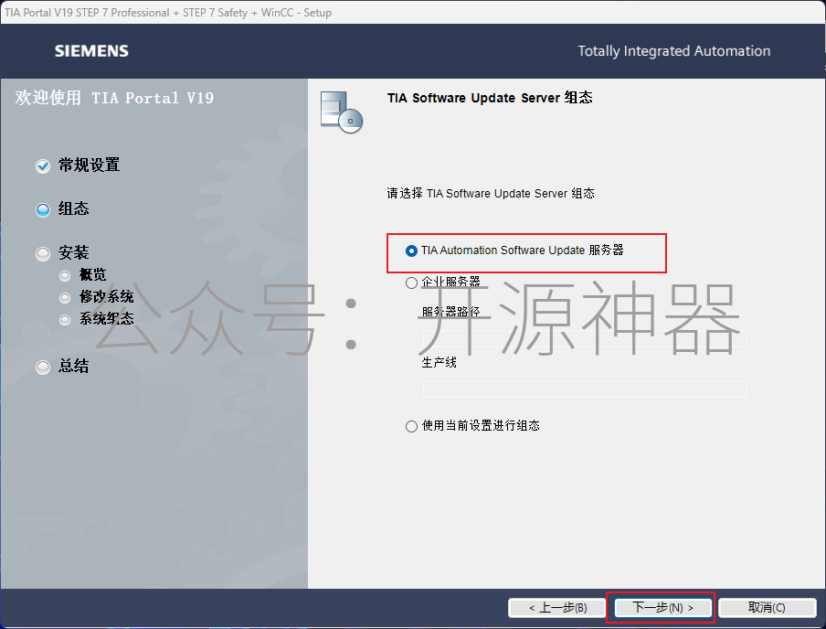Click the 组态 step label in the sidebar
This screenshot has height=629, width=826.
[74, 208]
